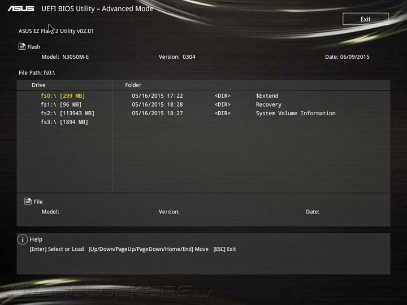This screenshot has width=407, height=305.
Task: Select drive fs0:\ [299 MB]
Action: (63, 95)
